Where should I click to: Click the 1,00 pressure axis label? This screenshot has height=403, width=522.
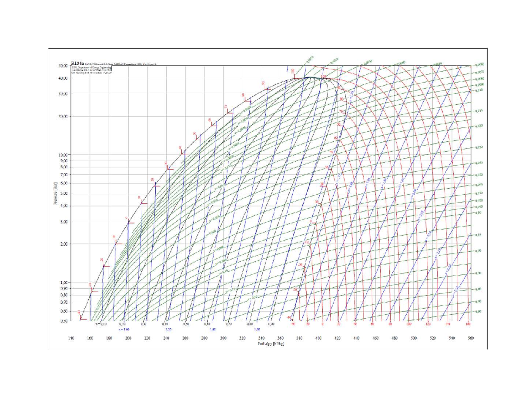[x=64, y=283]
